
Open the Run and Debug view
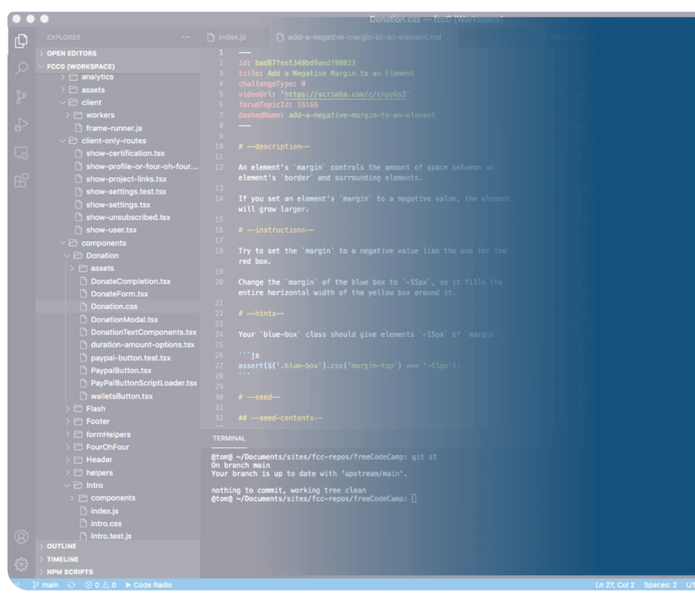coord(21,124)
